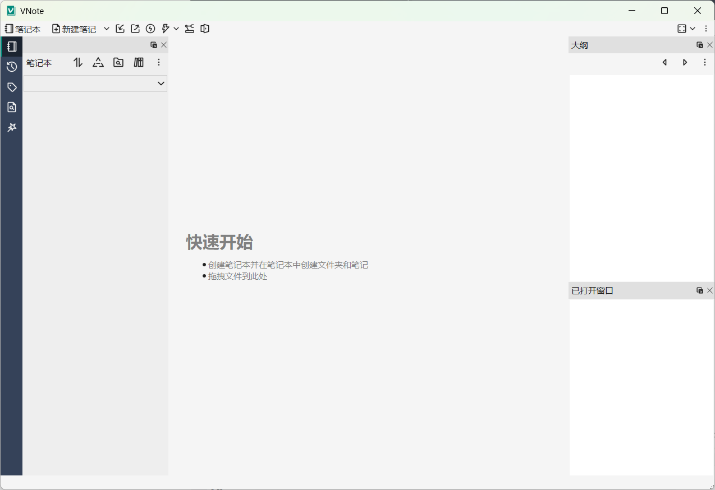Open the snippets sidebar panel
Image resolution: width=715 pixels, height=490 pixels.
(12, 127)
